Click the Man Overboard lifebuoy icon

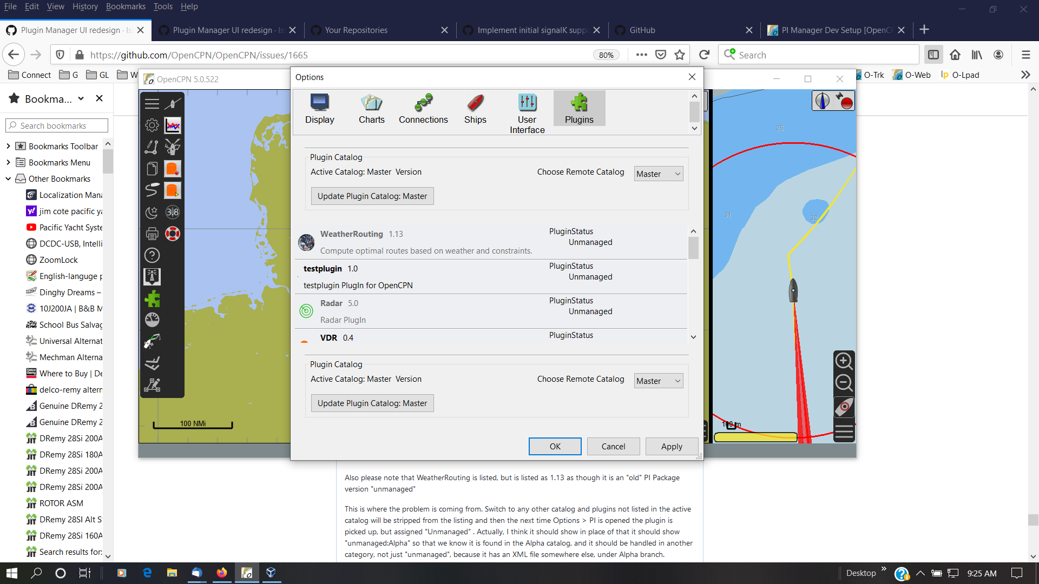click(x=173, y=234)
